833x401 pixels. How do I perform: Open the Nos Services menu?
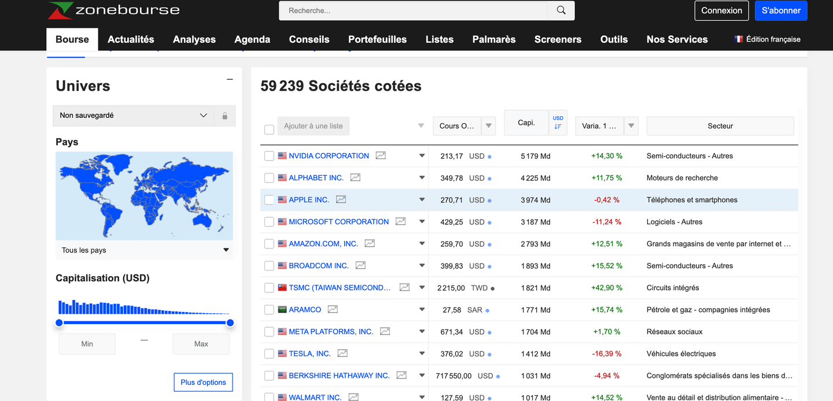[x=677, y=39]
